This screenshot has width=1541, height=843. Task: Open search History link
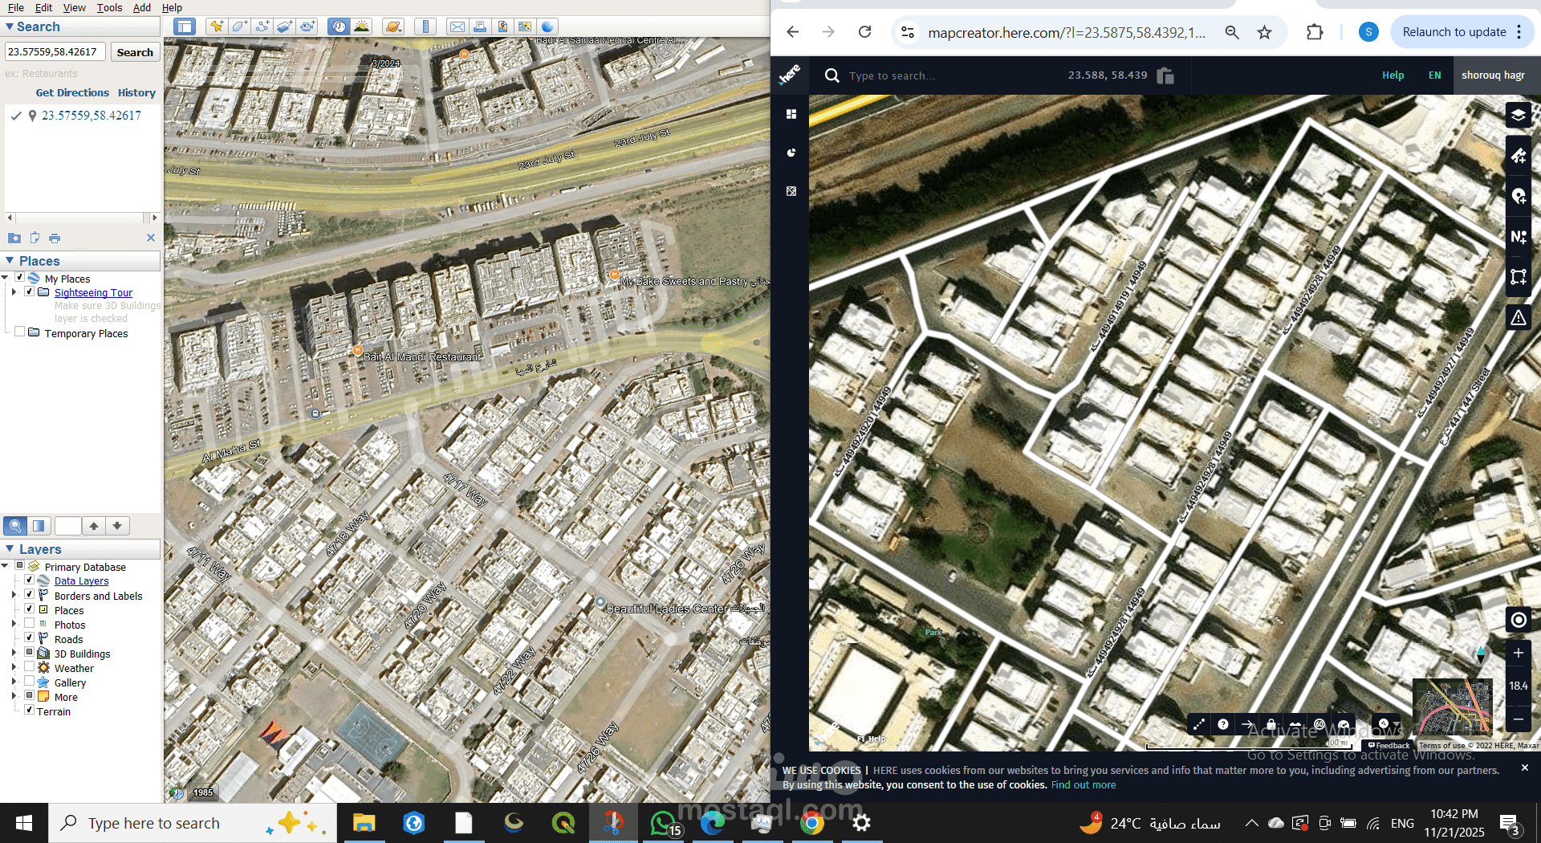tap(136, 92)
